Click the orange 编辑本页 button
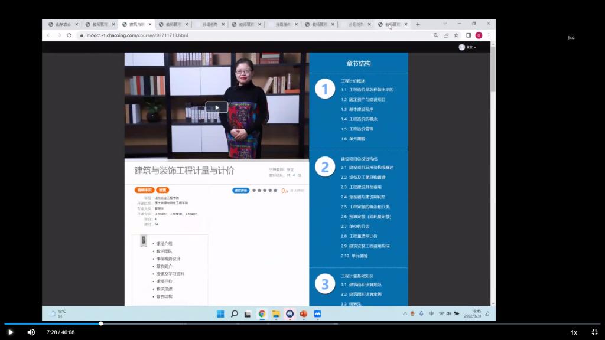 [144, 190]
